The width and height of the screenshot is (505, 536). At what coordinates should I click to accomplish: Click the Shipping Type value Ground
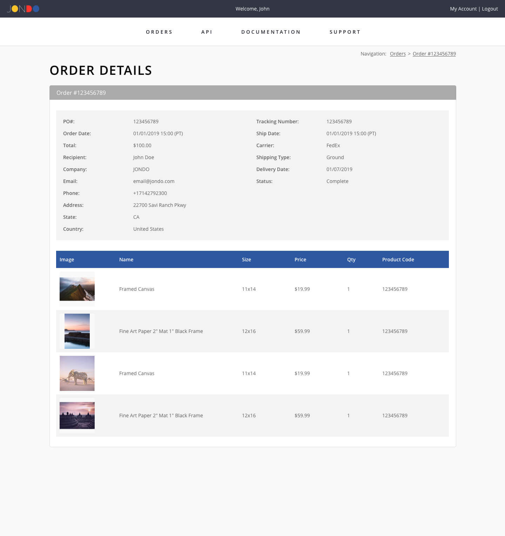(335, 157)
